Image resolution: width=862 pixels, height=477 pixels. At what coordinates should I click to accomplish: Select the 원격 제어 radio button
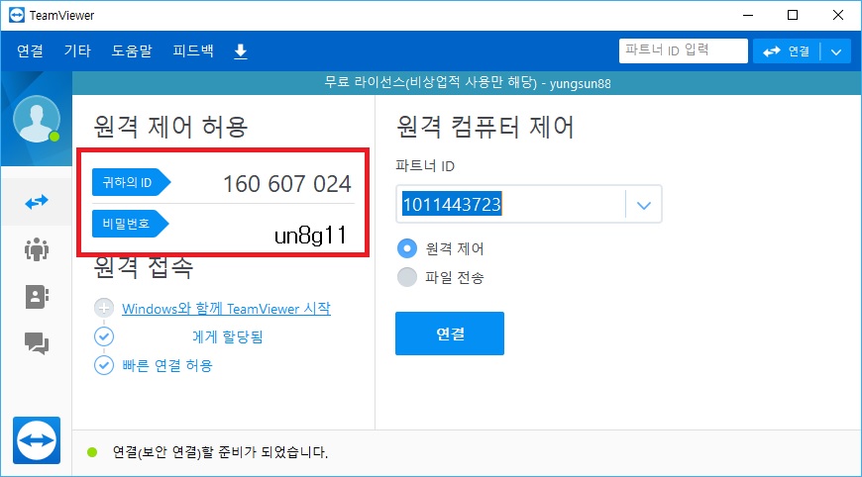(407, 248)
